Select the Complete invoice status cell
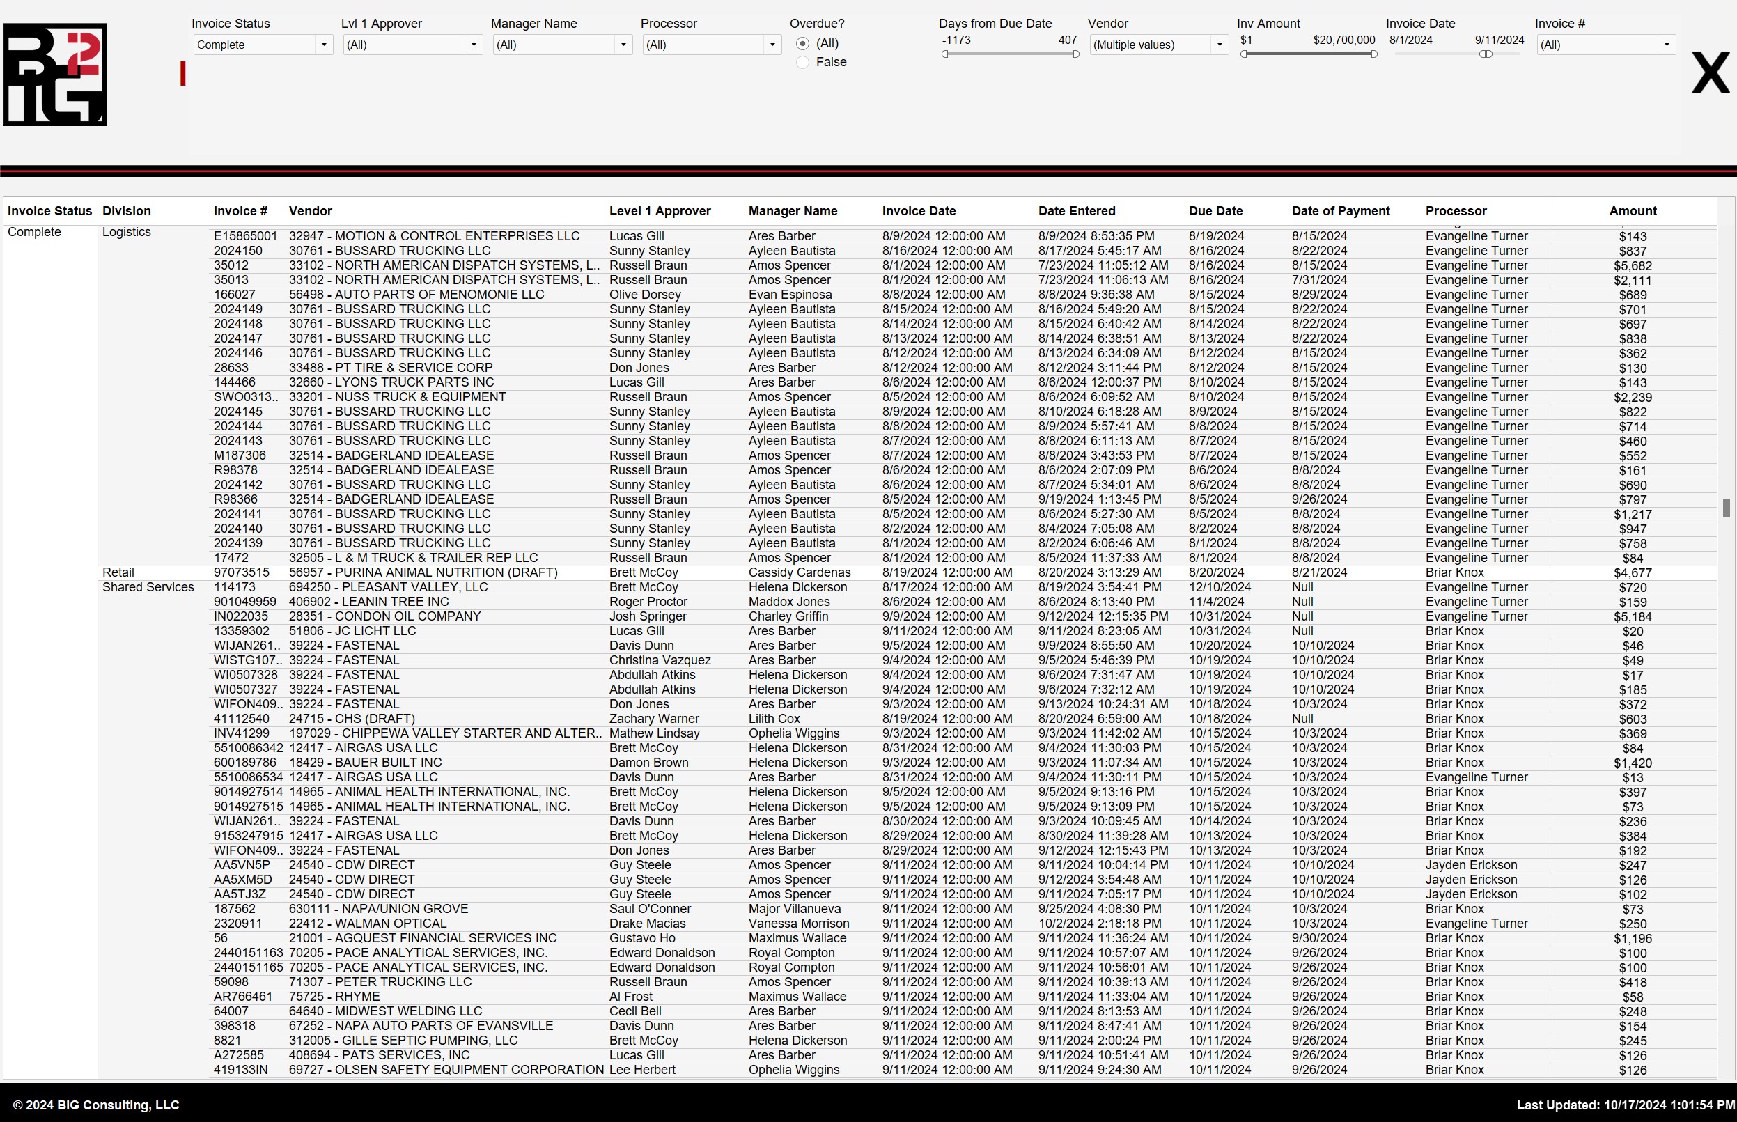Screen dimensions: 1737x1122 tap(34, 233)
